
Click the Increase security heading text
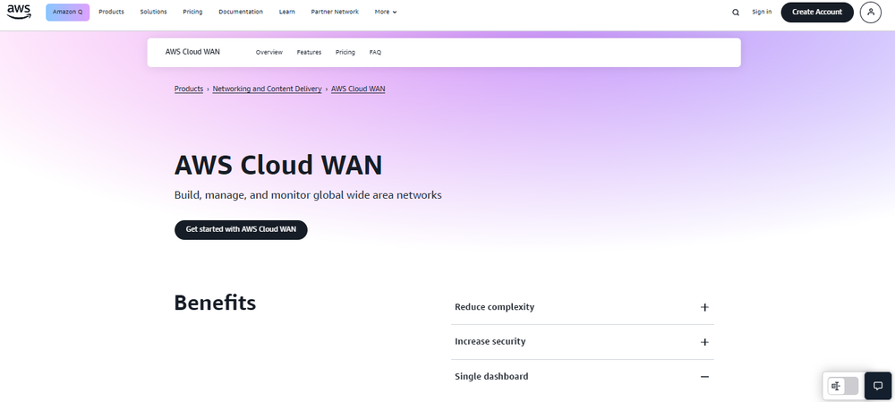click(x=490, y=341)
